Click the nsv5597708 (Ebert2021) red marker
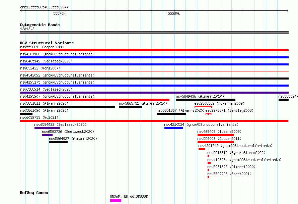298x204 pixels. (x=208, y=177)
